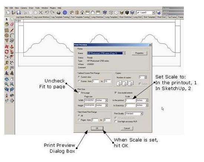Click the OK button
Viewport: 204px width, 162px height.
pos(97,128)
